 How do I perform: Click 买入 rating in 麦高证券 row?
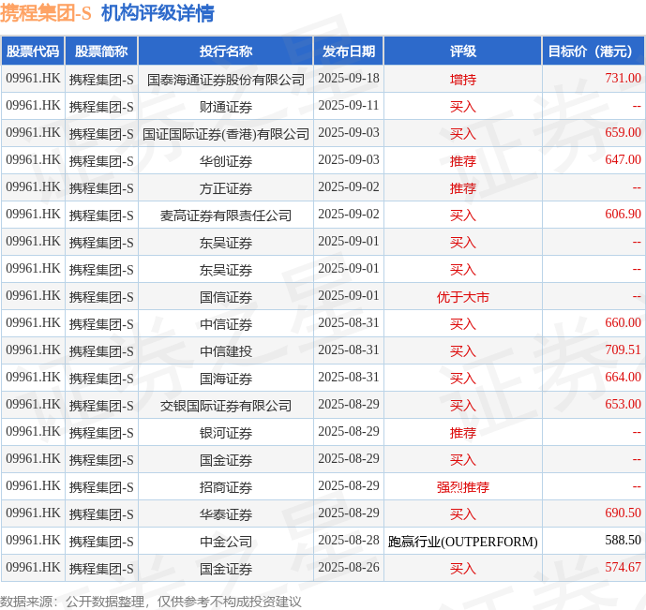462,216
